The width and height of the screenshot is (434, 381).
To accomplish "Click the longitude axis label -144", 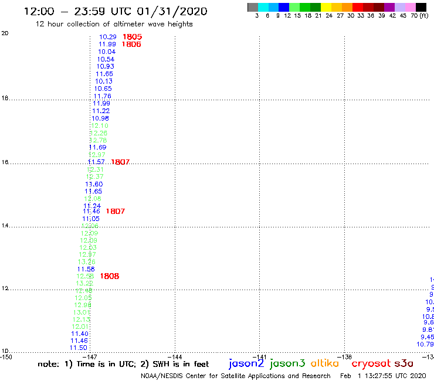I will pyautogui.click(x=175, y=357).
